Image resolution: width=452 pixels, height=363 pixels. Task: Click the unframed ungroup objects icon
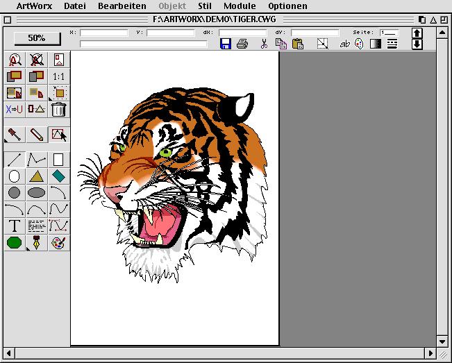37,93
